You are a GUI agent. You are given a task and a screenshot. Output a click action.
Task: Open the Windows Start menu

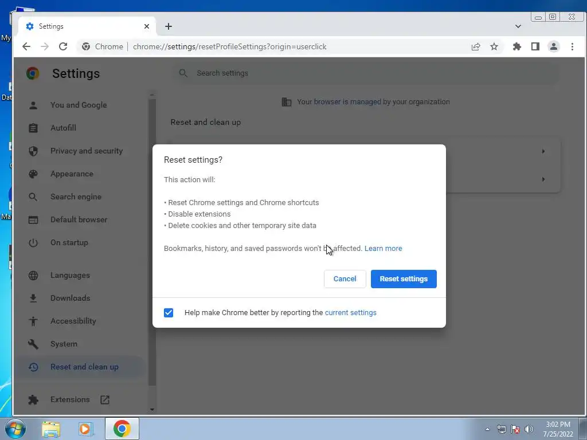(15, 429)
